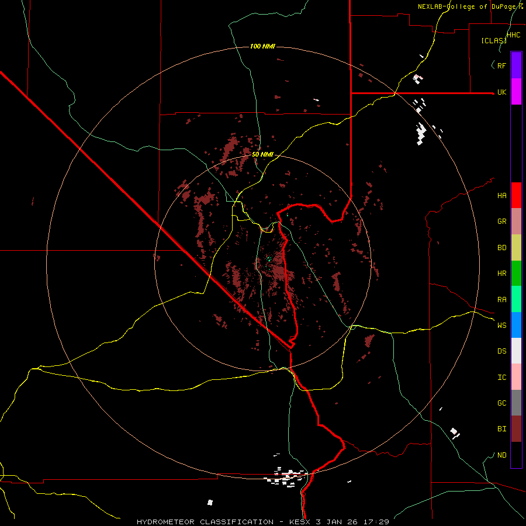Click the [CLAS] units label
The height and width of the screenshot is (526, 526).
coord(494,40)
